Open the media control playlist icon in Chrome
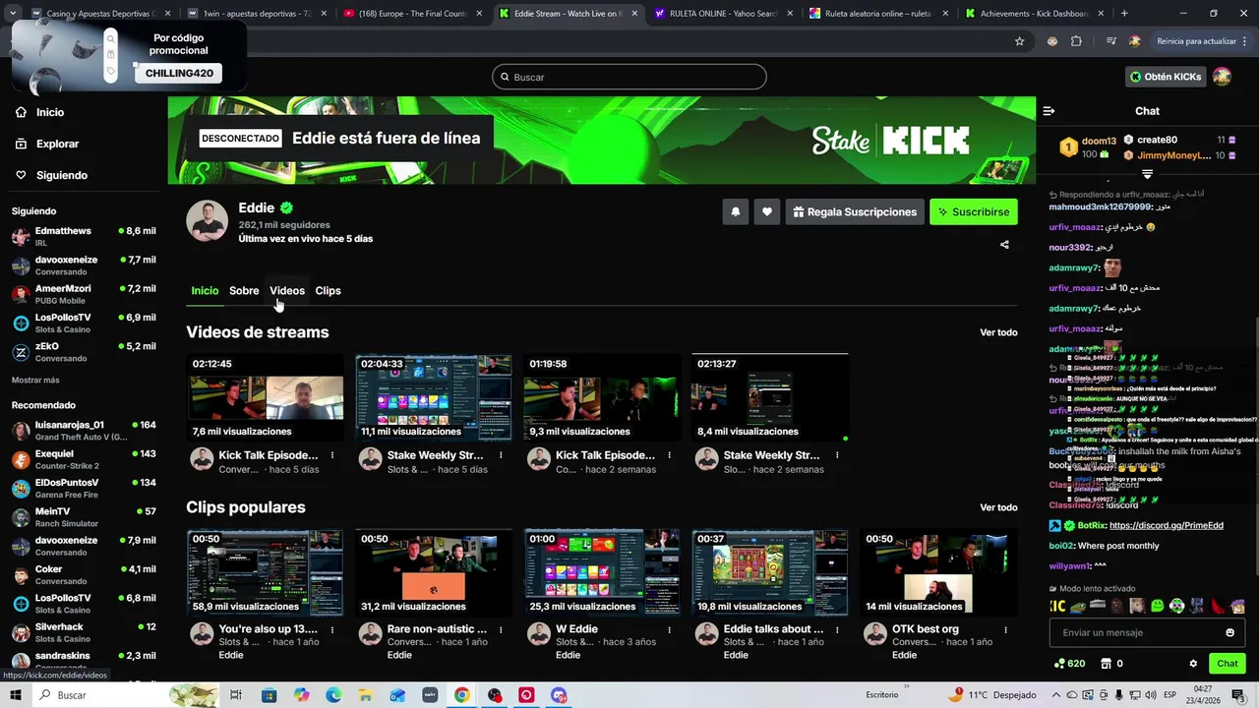Image resolution: width=1259 pixels, height=708 pixels. [1111, 41]
